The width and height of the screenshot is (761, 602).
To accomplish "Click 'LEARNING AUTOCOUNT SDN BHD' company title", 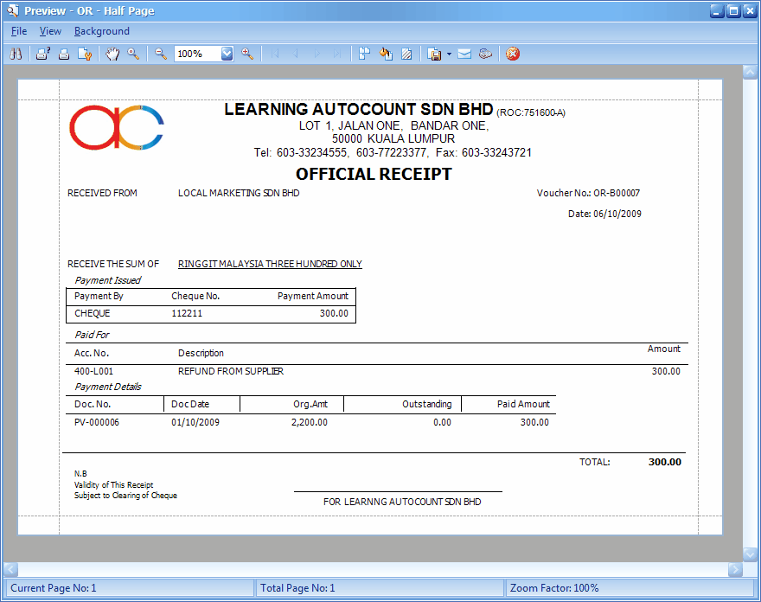I will coord(359,109).
